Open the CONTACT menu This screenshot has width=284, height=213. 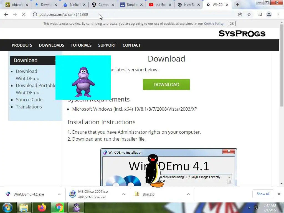132,45
